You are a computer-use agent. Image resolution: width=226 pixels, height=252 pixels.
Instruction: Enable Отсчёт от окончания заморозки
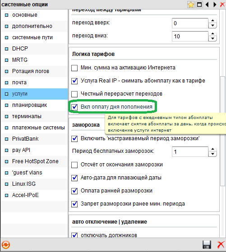74,165
